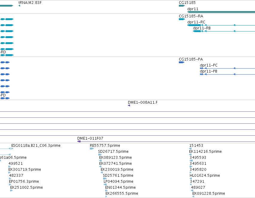The width and height of the screenshot is (255, 198).
Task: Select the SD26717.5prime EST label
Action: coord(113,152)
